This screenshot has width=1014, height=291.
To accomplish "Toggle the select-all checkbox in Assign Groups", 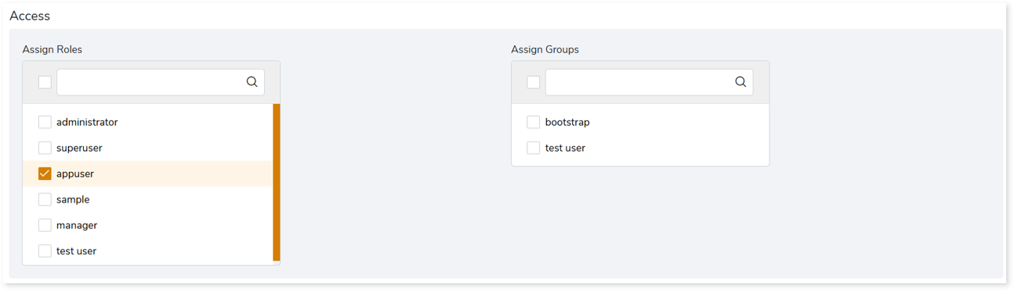I will coord(534,82).
